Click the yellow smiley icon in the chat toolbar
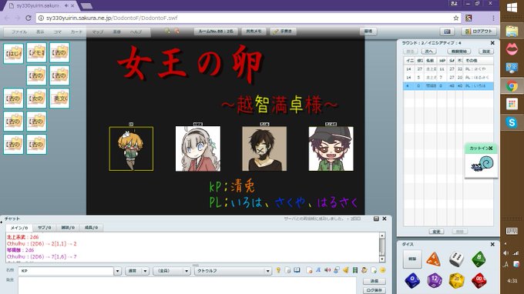 point(383,270)
